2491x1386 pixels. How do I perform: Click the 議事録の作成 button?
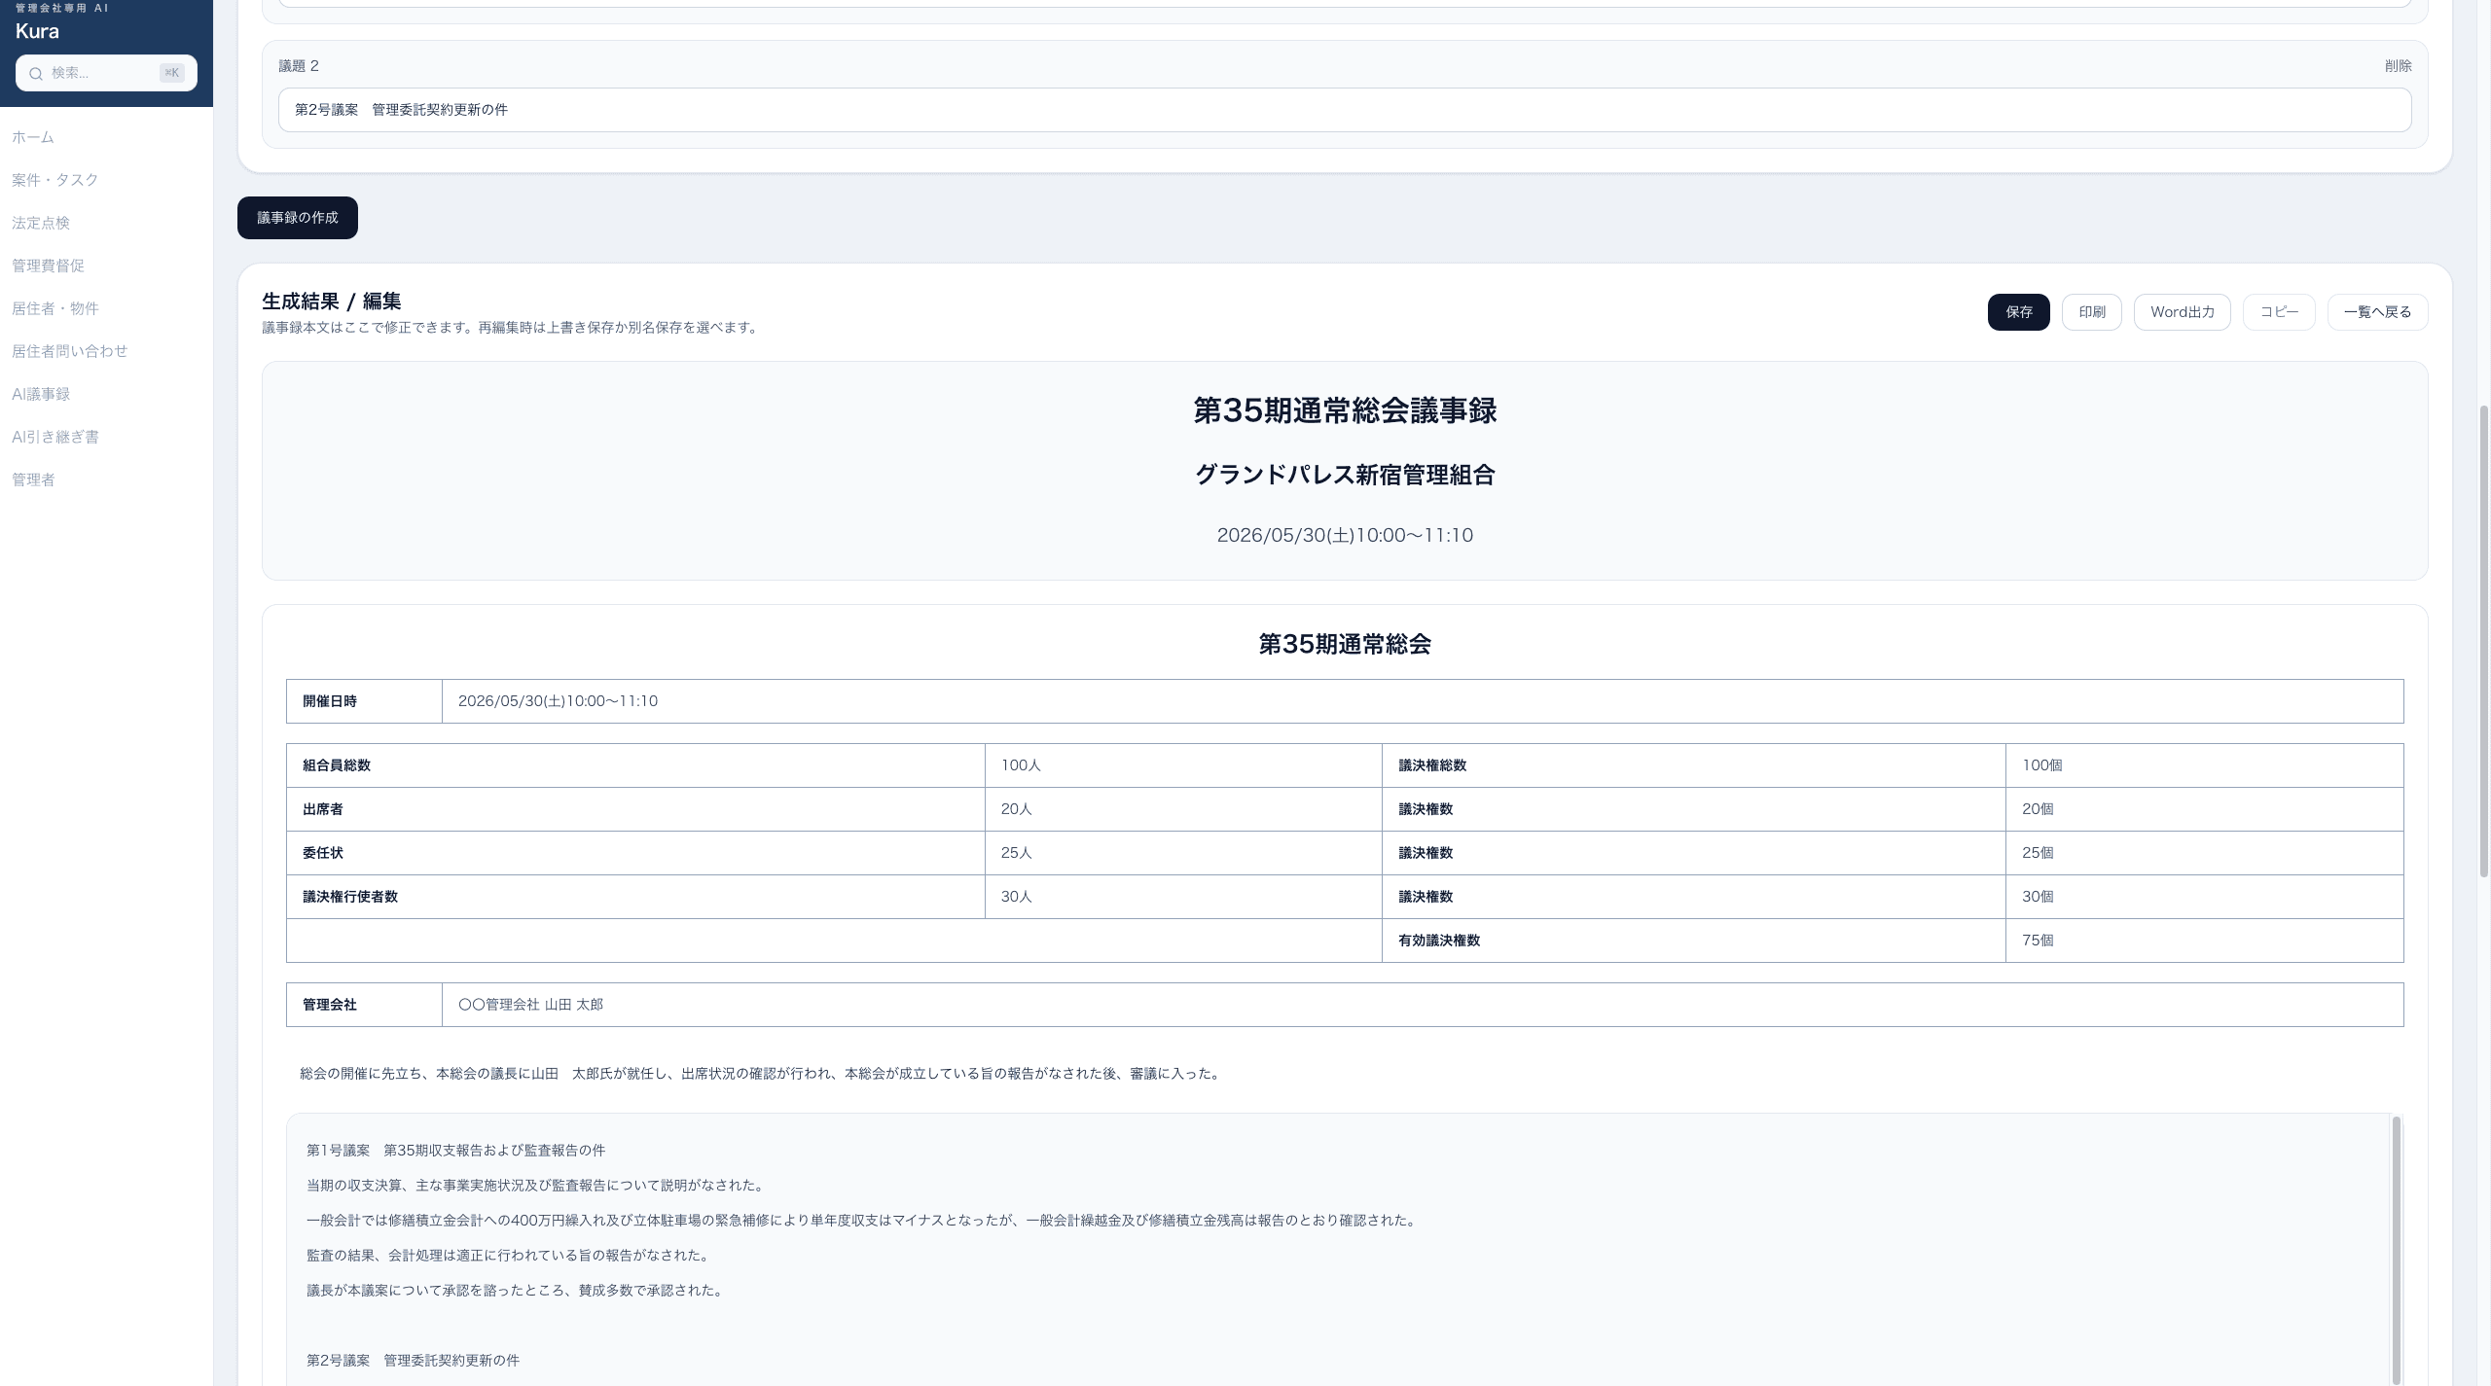click(298, 218)
